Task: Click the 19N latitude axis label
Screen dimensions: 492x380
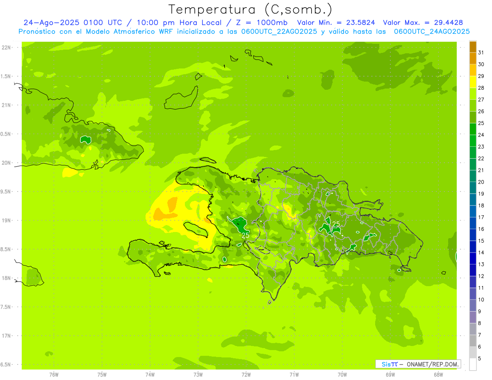Action: coord(7,221)
